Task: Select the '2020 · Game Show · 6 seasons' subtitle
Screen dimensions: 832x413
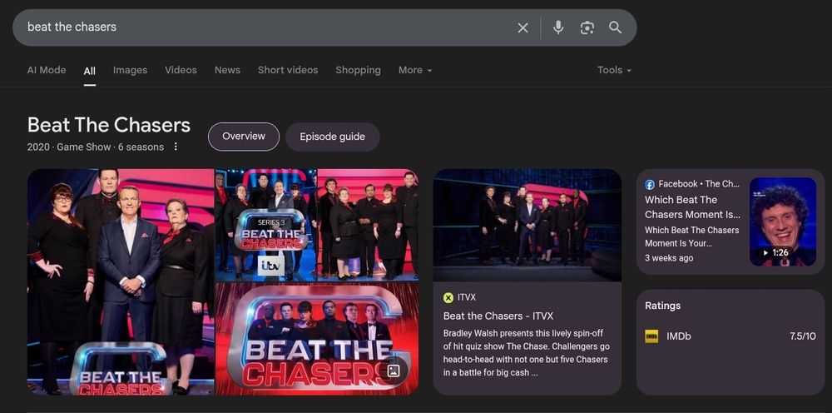Action: point(96,147)
